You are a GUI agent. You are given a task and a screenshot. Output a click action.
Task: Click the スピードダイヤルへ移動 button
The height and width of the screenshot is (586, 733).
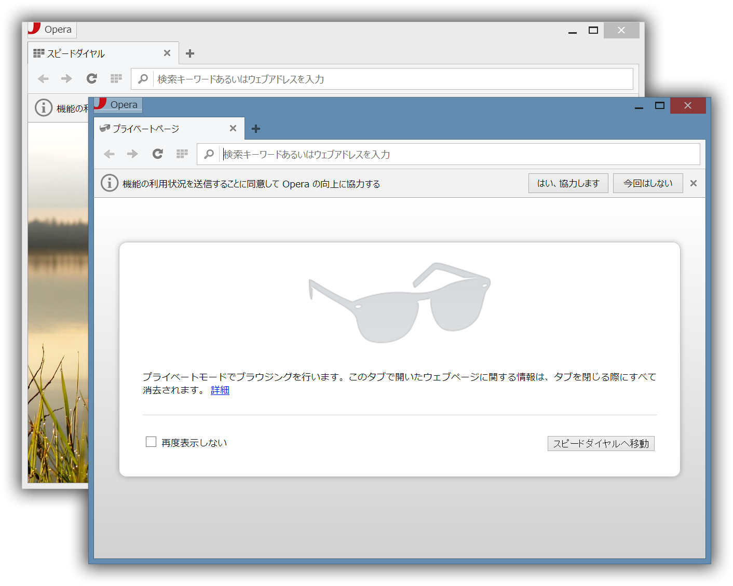click(601, 443)
